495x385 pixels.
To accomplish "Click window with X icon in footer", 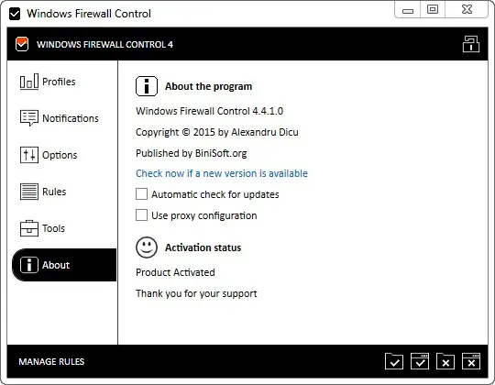I will [x=471, y=361].
